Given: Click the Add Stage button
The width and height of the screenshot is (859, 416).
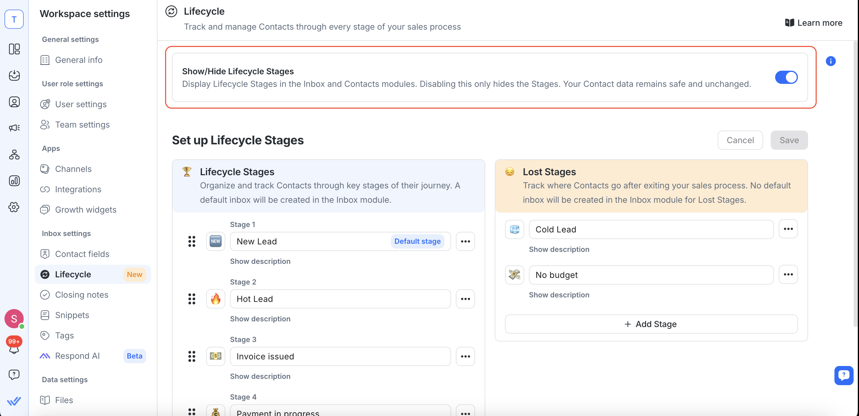Looking at the screenshot, I should pyautogui.click(x=650, y=324).
